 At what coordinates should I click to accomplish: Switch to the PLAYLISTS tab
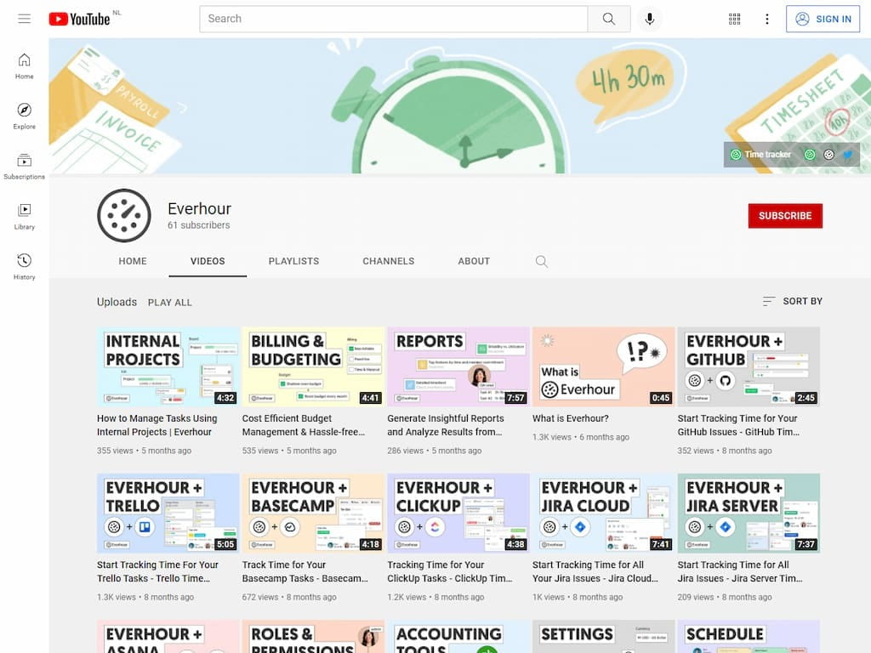pyautogui.click(x=293, y=261)
